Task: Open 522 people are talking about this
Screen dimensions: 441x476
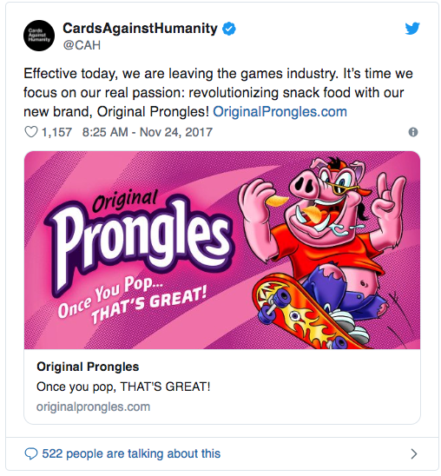Action: (131, 453)
